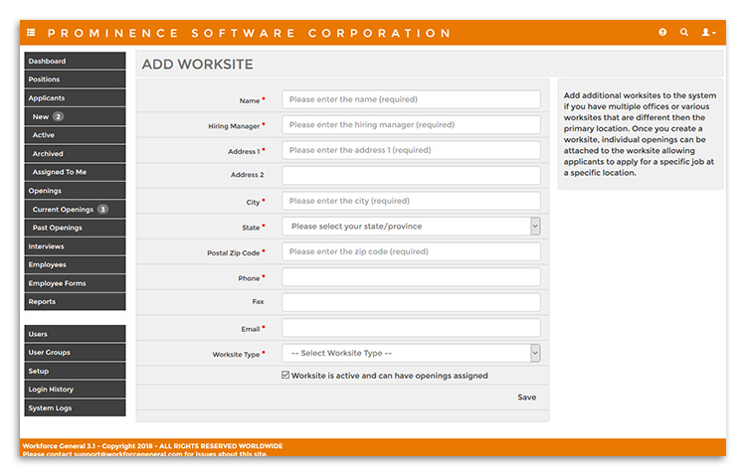Click the Fax input field
Viewport: 746px width, 476px height.
[411, 302]
